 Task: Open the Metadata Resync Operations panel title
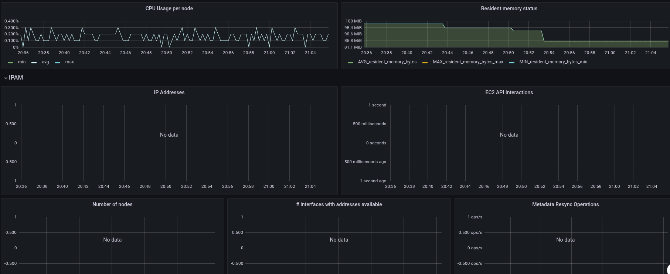(x=565, y=204)
